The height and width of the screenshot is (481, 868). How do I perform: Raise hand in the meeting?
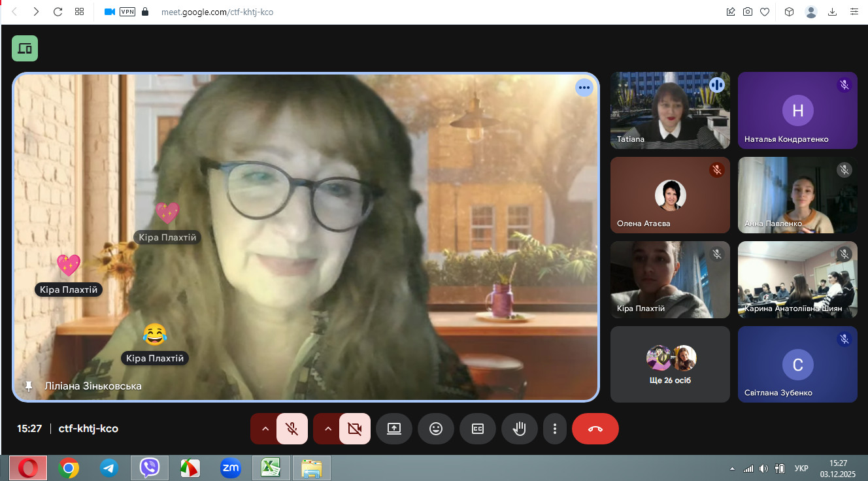pyautogui.click(x=520, y=429)
